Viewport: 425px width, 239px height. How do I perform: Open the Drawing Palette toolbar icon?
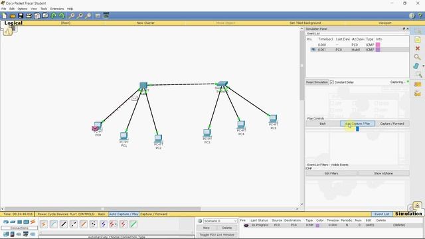(98, 16)
